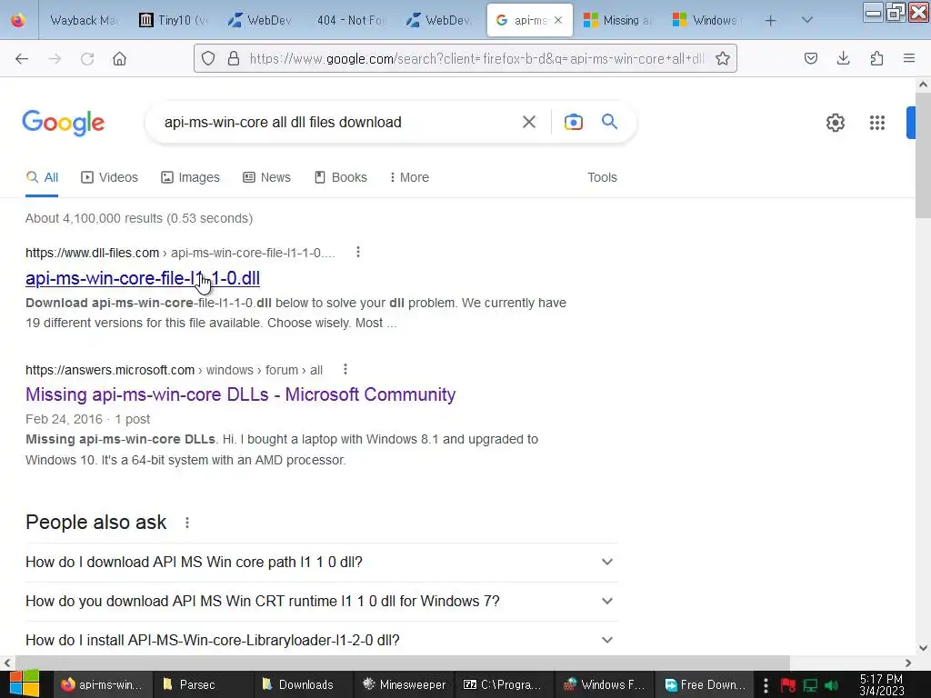Click the Firefox address bar URL
Screen dimensions: 931x698
click(476, 58)
